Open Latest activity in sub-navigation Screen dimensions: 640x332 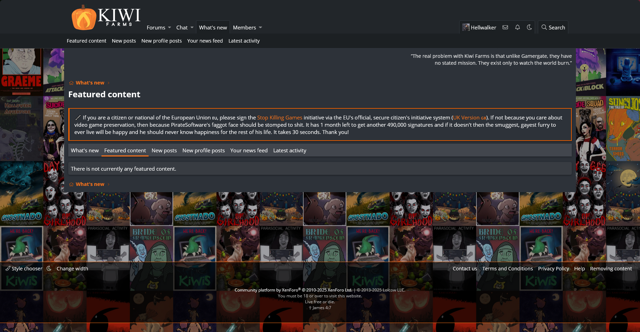pyautogui.click(x=244, y=41)
